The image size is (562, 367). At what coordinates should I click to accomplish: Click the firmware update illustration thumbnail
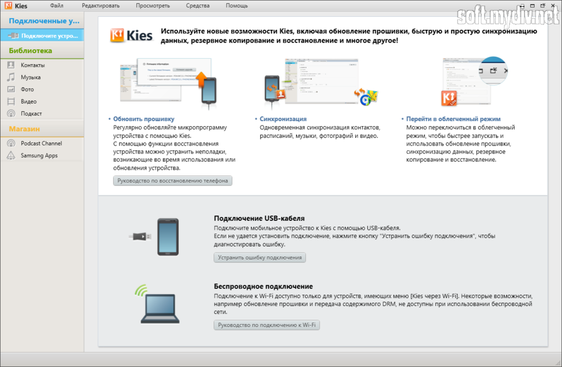169,83
